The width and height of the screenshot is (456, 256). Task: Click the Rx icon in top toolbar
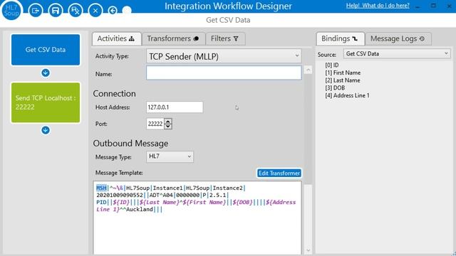coord(76,11)
